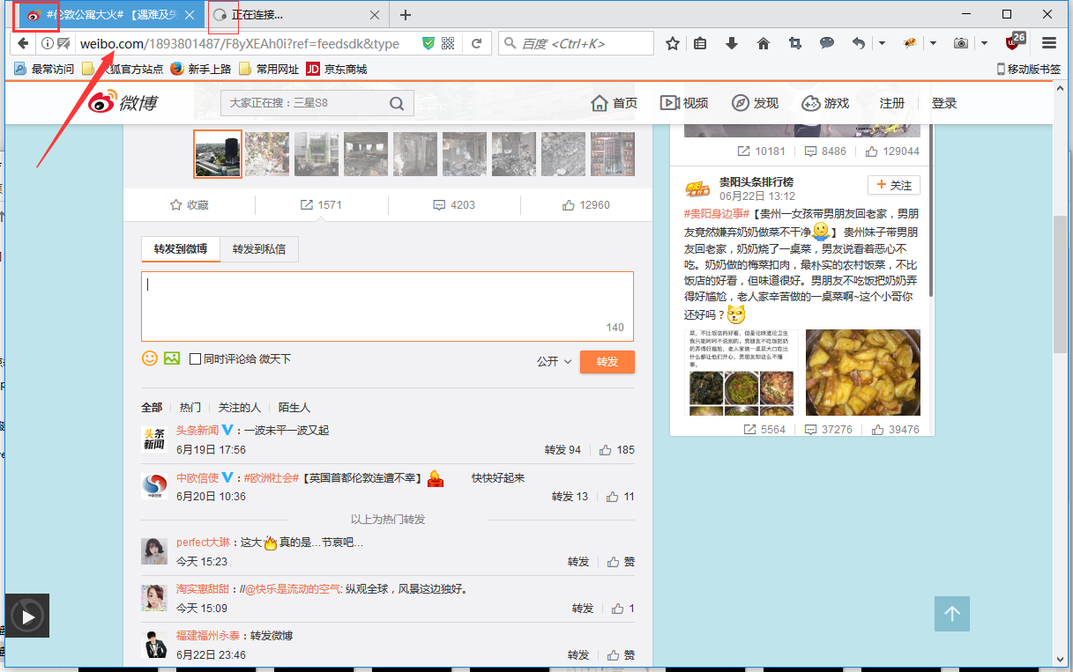Select the 陌生人 filter tab
Image resolution: width=1073 pixels, height=672 pixels.
[x=294, y=408]
